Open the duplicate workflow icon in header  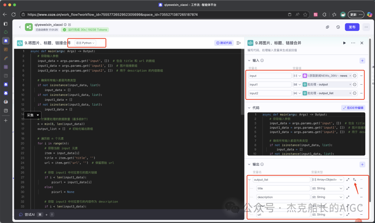pos(327,27)
